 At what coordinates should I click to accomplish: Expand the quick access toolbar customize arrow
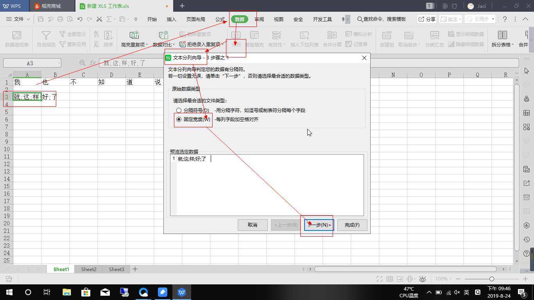(x=136, y=19)
